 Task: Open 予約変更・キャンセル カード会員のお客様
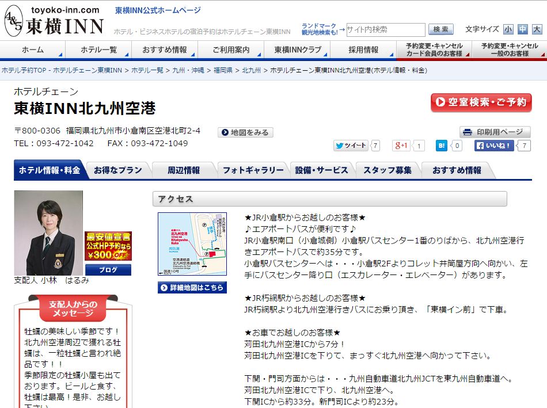(x=434, y=50)
